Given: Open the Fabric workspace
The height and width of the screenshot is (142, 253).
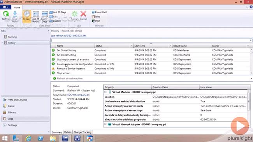Looking at the screenshot, I should [x=25, y=106].
